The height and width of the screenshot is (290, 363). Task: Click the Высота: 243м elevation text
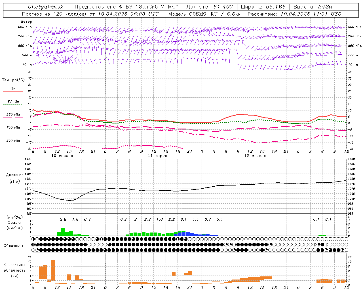(313, 7)
